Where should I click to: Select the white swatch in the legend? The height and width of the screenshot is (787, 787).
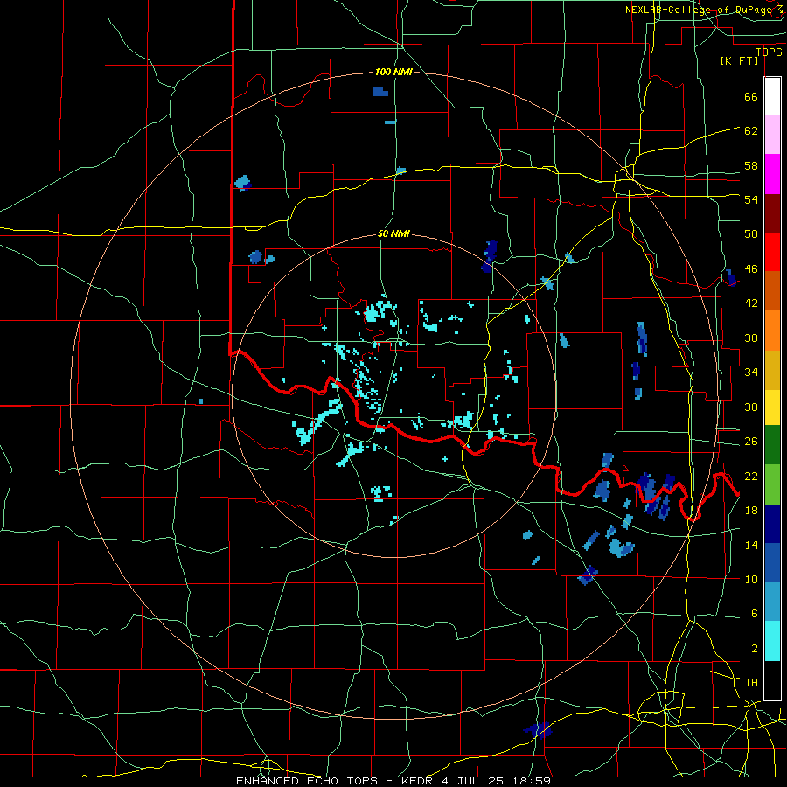pyautogui.click(x=772, y=96)
